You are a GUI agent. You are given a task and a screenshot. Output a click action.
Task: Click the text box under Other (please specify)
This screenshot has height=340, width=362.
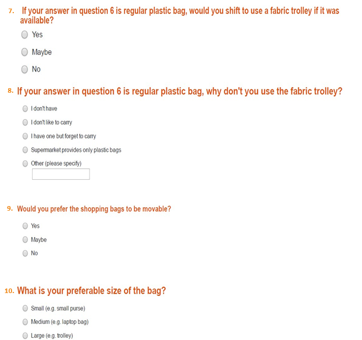click(x=61, y=174)
